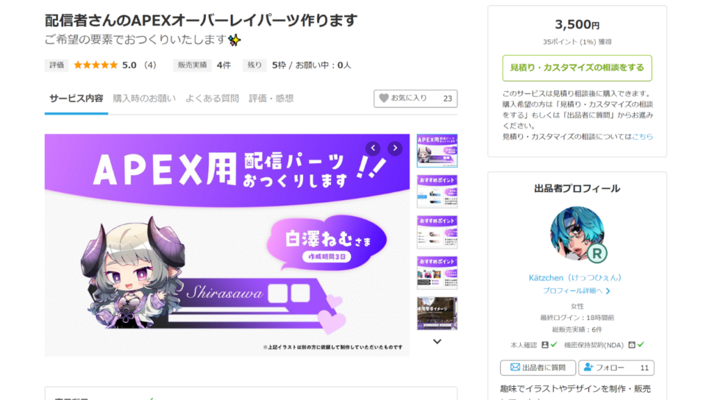Screen dimensions: 712x400
Task: Click the heart icon in favorites button
Action: (384, 98)
